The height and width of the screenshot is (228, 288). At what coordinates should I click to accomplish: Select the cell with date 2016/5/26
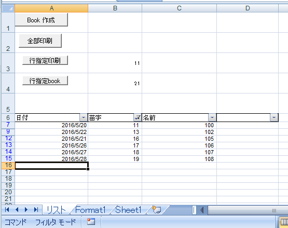pyautogui.click(x=51, y=145)
